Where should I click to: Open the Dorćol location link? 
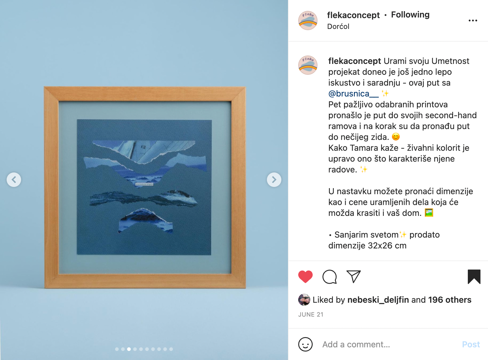tap(338, 27)
